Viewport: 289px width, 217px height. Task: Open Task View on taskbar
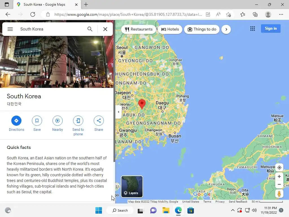pyautogui.click(x=140, y=210)
